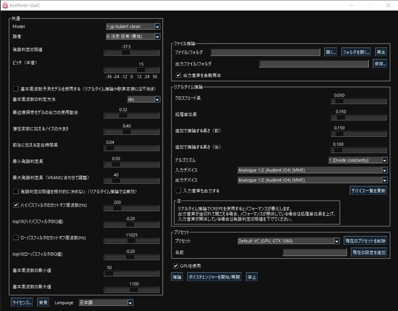
Task: Enable 基本周波数予測モデルを使用する checkbox
Action: pyautogui.click(x=16, y=89)
